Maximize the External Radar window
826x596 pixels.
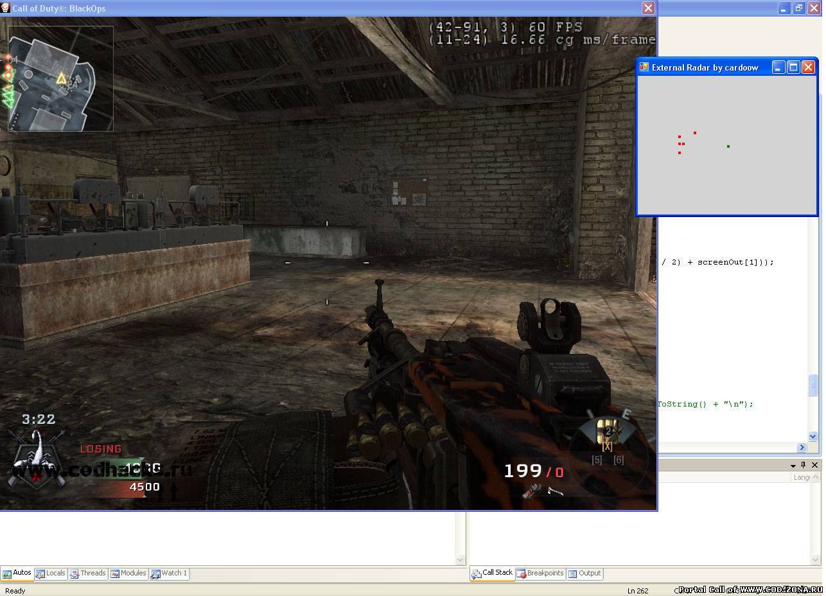pos(793,67)
